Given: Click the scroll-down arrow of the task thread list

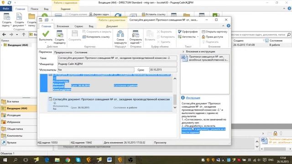Looking at the screenshot, I should pos(175,108).
